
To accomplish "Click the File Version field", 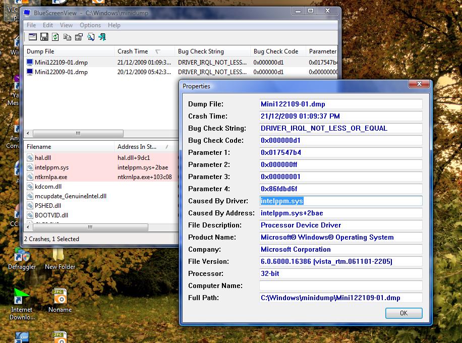I will (340, 261).
